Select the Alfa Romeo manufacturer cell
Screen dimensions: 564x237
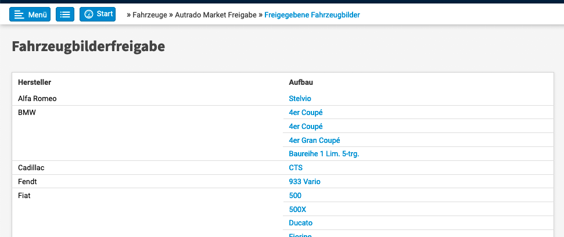[x=37, y=99]
